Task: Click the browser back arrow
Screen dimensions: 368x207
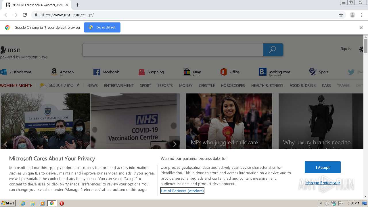Action: (x=6, y=15)
